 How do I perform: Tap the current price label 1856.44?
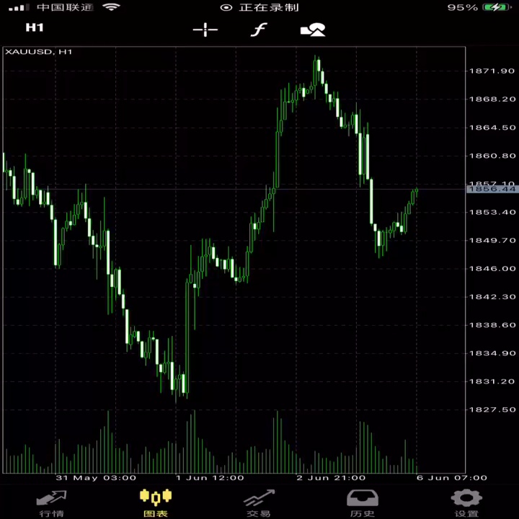click(x=492, y=189)
